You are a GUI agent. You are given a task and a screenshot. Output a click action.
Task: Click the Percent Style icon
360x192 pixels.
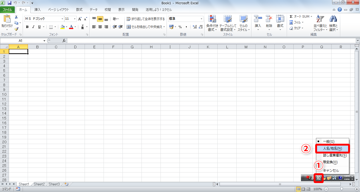point(180,27)
